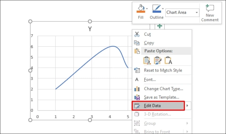Select the chart title Y
This screenshot has width=226, height=134.
(x=90, y=29)
